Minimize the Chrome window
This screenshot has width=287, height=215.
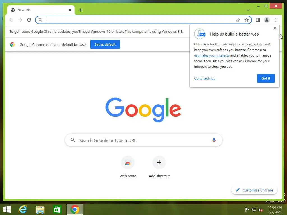(x=258, y=6)
